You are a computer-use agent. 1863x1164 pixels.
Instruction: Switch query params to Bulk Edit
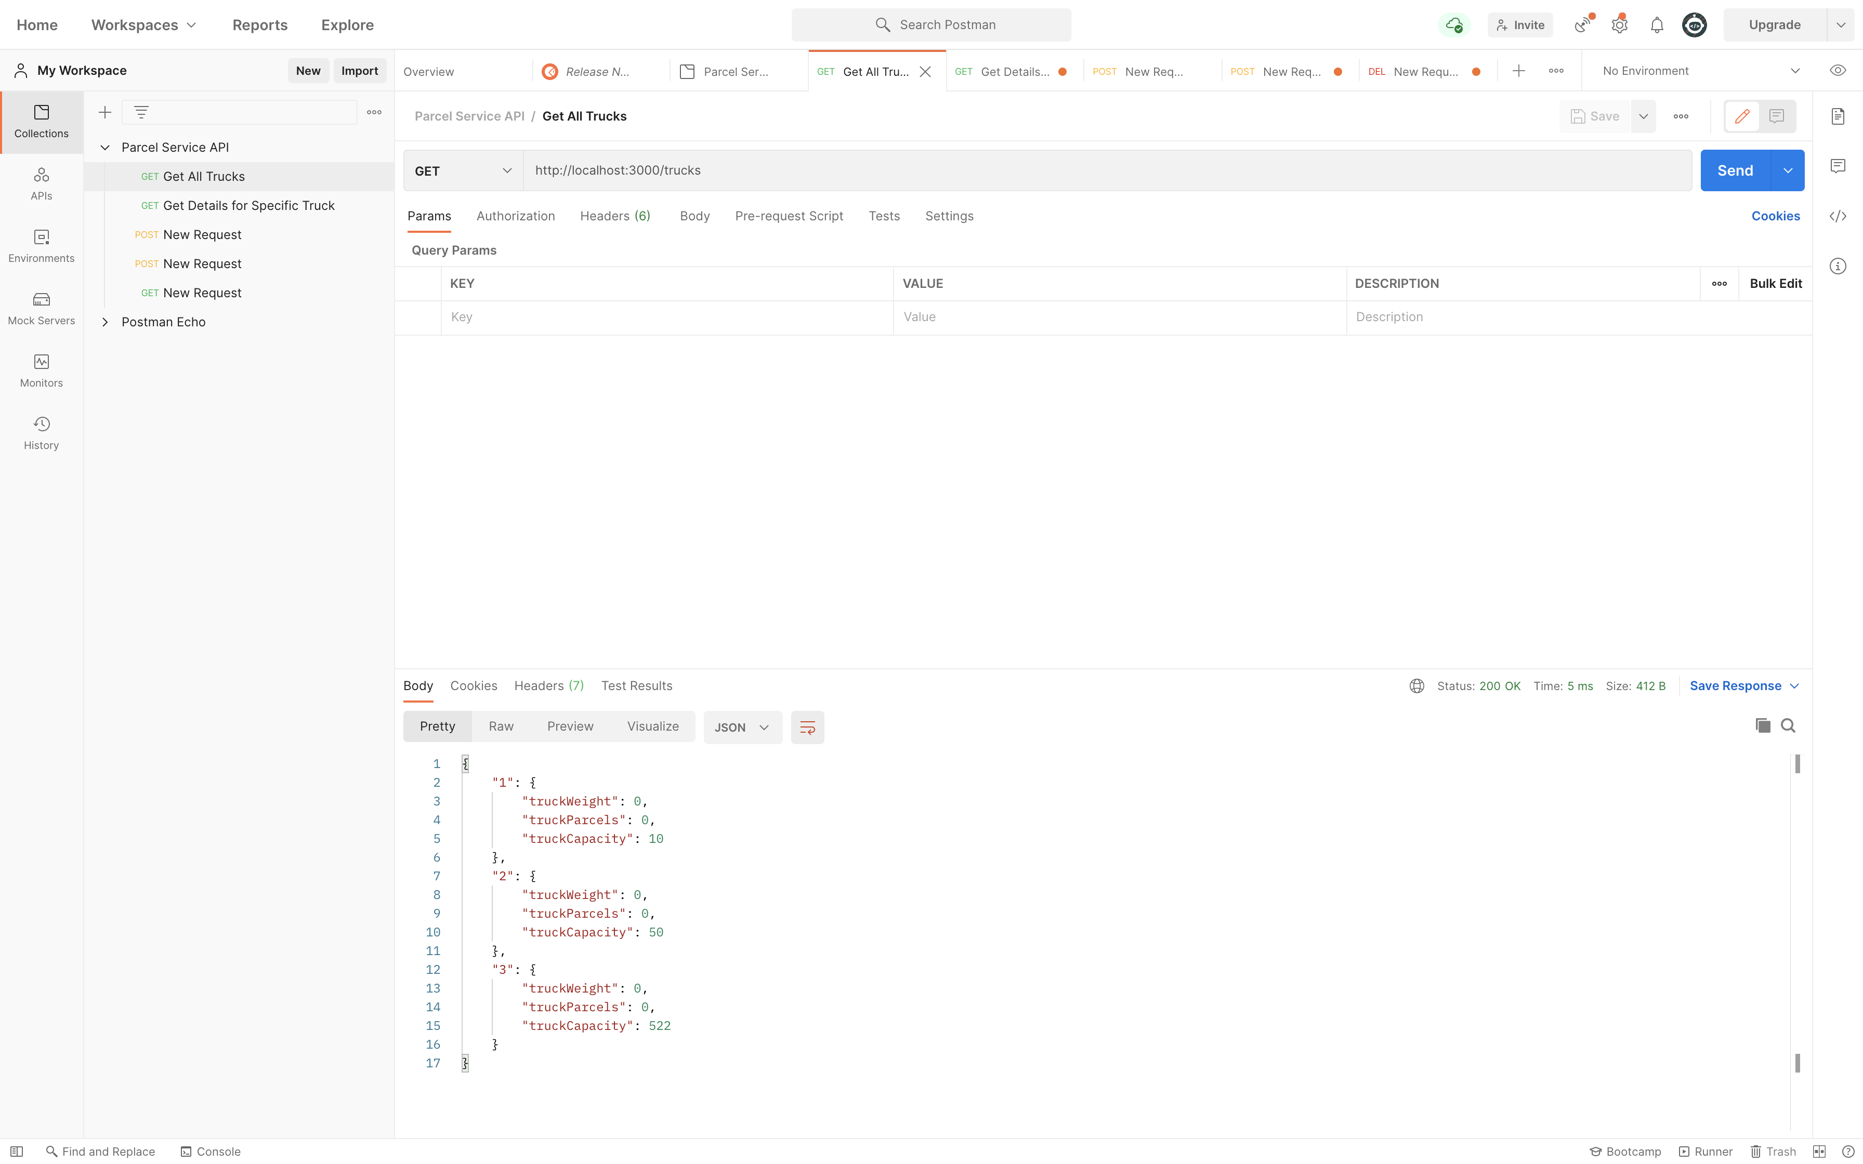click(x=1775, y=283)
